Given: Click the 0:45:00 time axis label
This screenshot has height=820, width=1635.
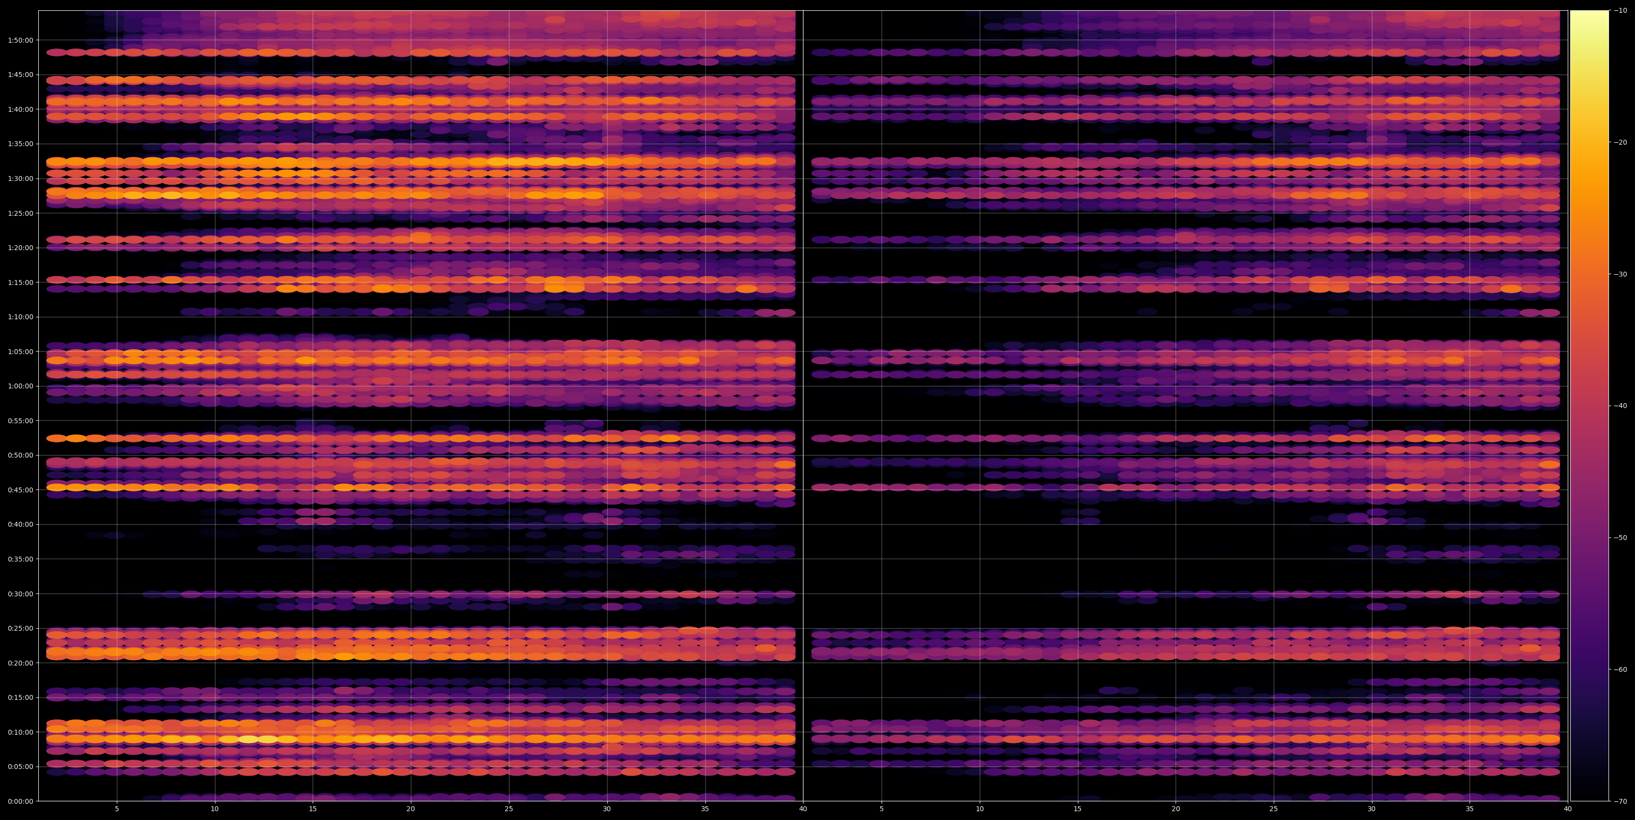Looking at the screenshot, I should pos(20,489).
